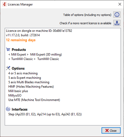Open the table of options info icon
The height and width of the screenshot is (137, 124).
pyautogui.click(x=117, y=15)
